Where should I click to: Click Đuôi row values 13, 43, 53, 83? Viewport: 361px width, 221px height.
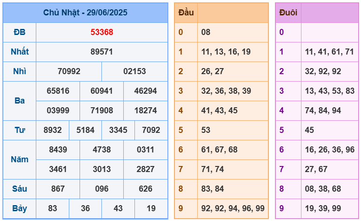click(329, 91)
